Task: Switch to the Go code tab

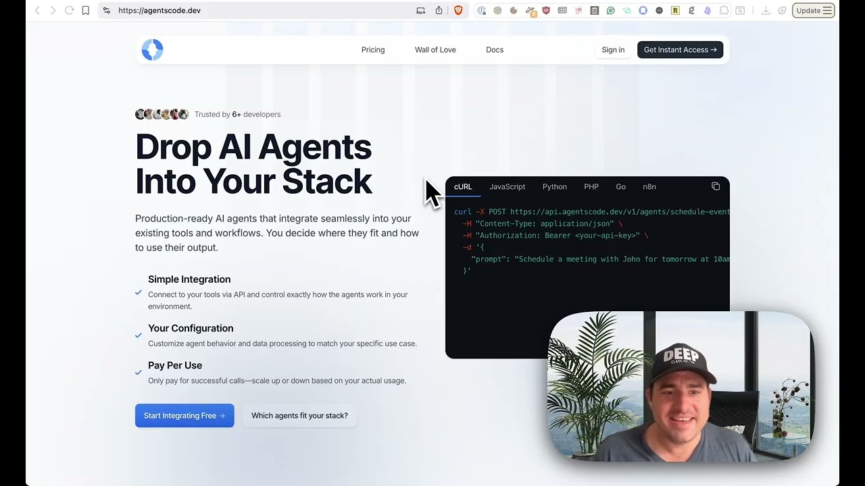Action: pyautogui.click(x=620, y=186)
